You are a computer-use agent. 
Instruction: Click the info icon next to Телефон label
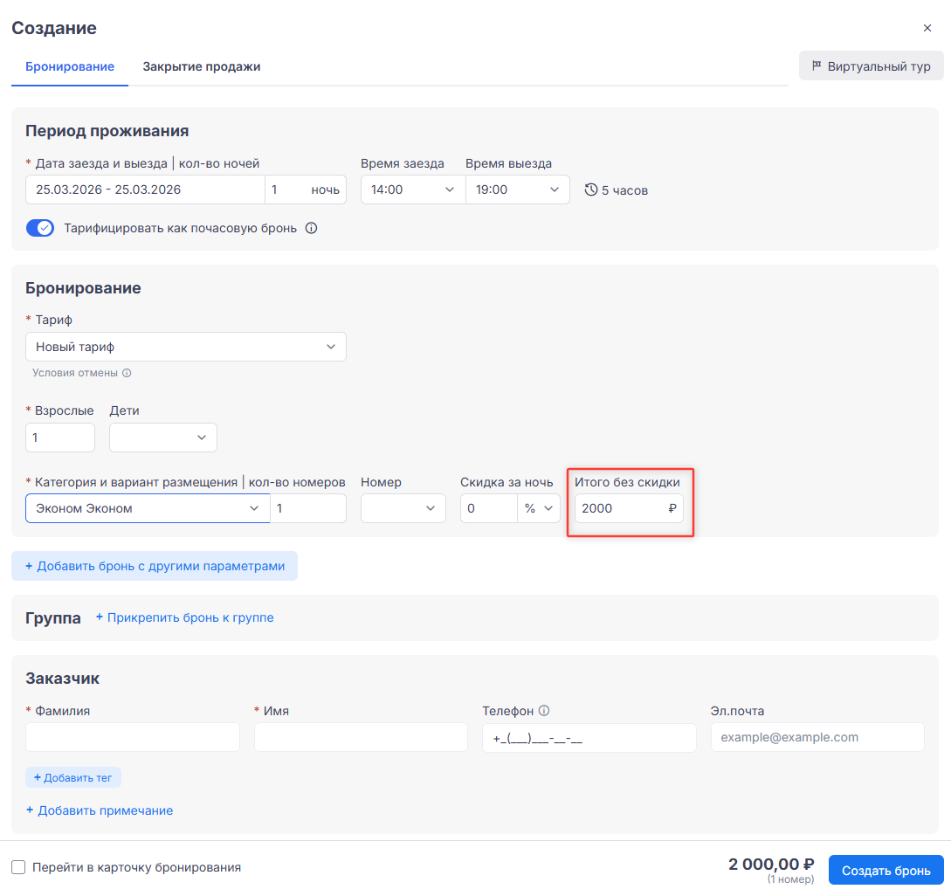click(544, 711)
